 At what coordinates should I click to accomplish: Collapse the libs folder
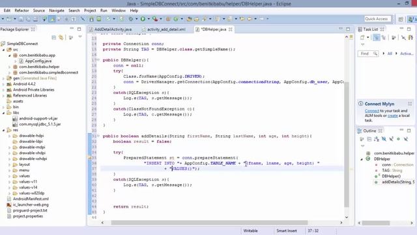click(x=4, y=113)
